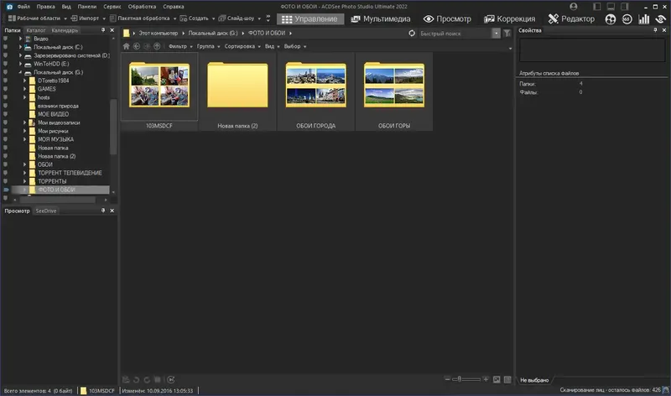Select the ОБОИ ГОРЫ folder thumbnail
671x396 pixels.
coord(394,91)
